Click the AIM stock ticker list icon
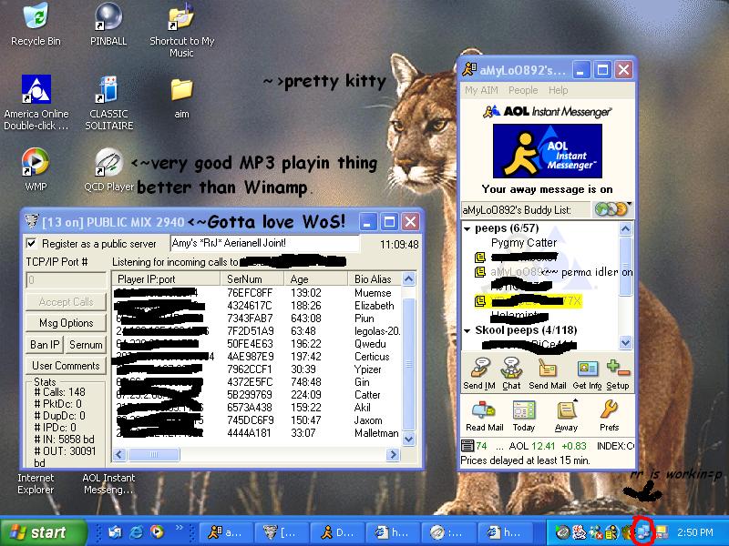 coord(467,446)
